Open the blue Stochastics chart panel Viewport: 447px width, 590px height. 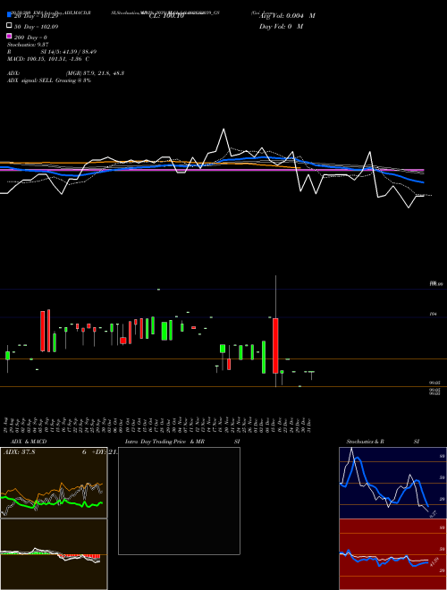[x=392, y=483]
